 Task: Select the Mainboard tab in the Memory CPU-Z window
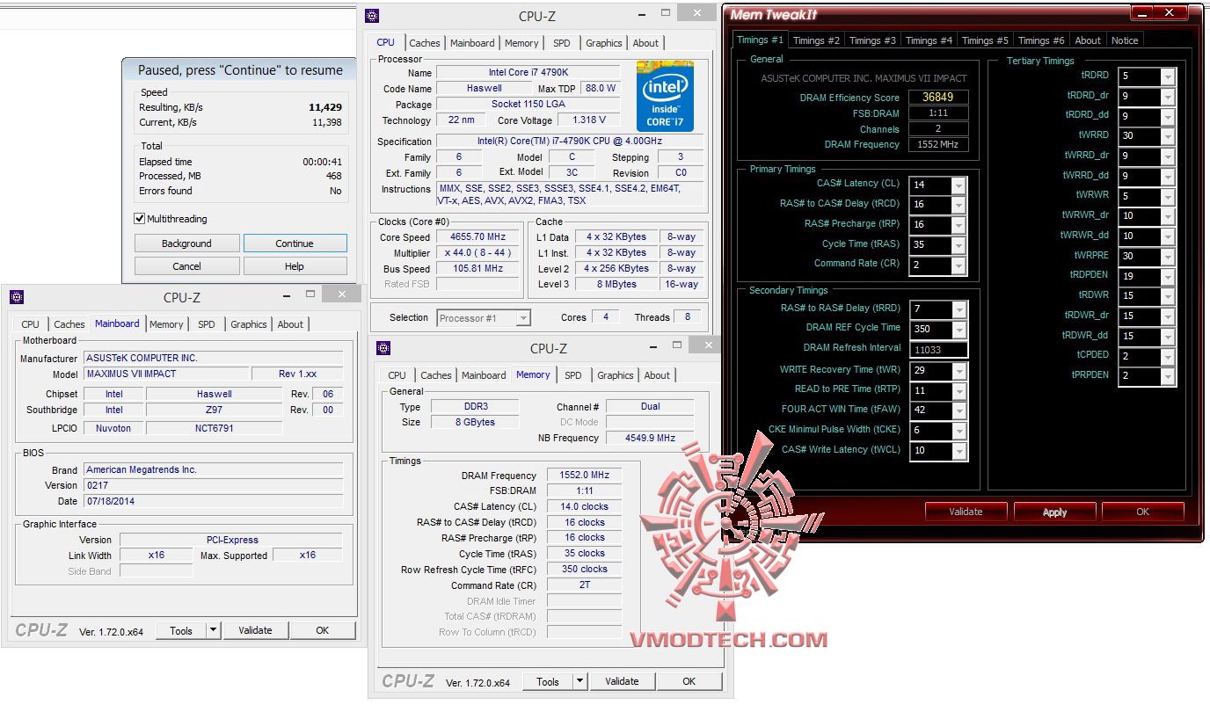pos(485,375)
